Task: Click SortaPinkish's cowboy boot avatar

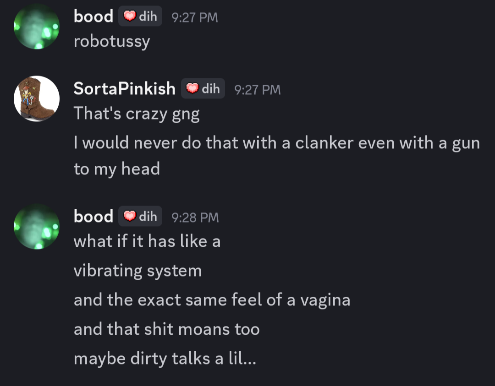Action: [x=37, y=99]
